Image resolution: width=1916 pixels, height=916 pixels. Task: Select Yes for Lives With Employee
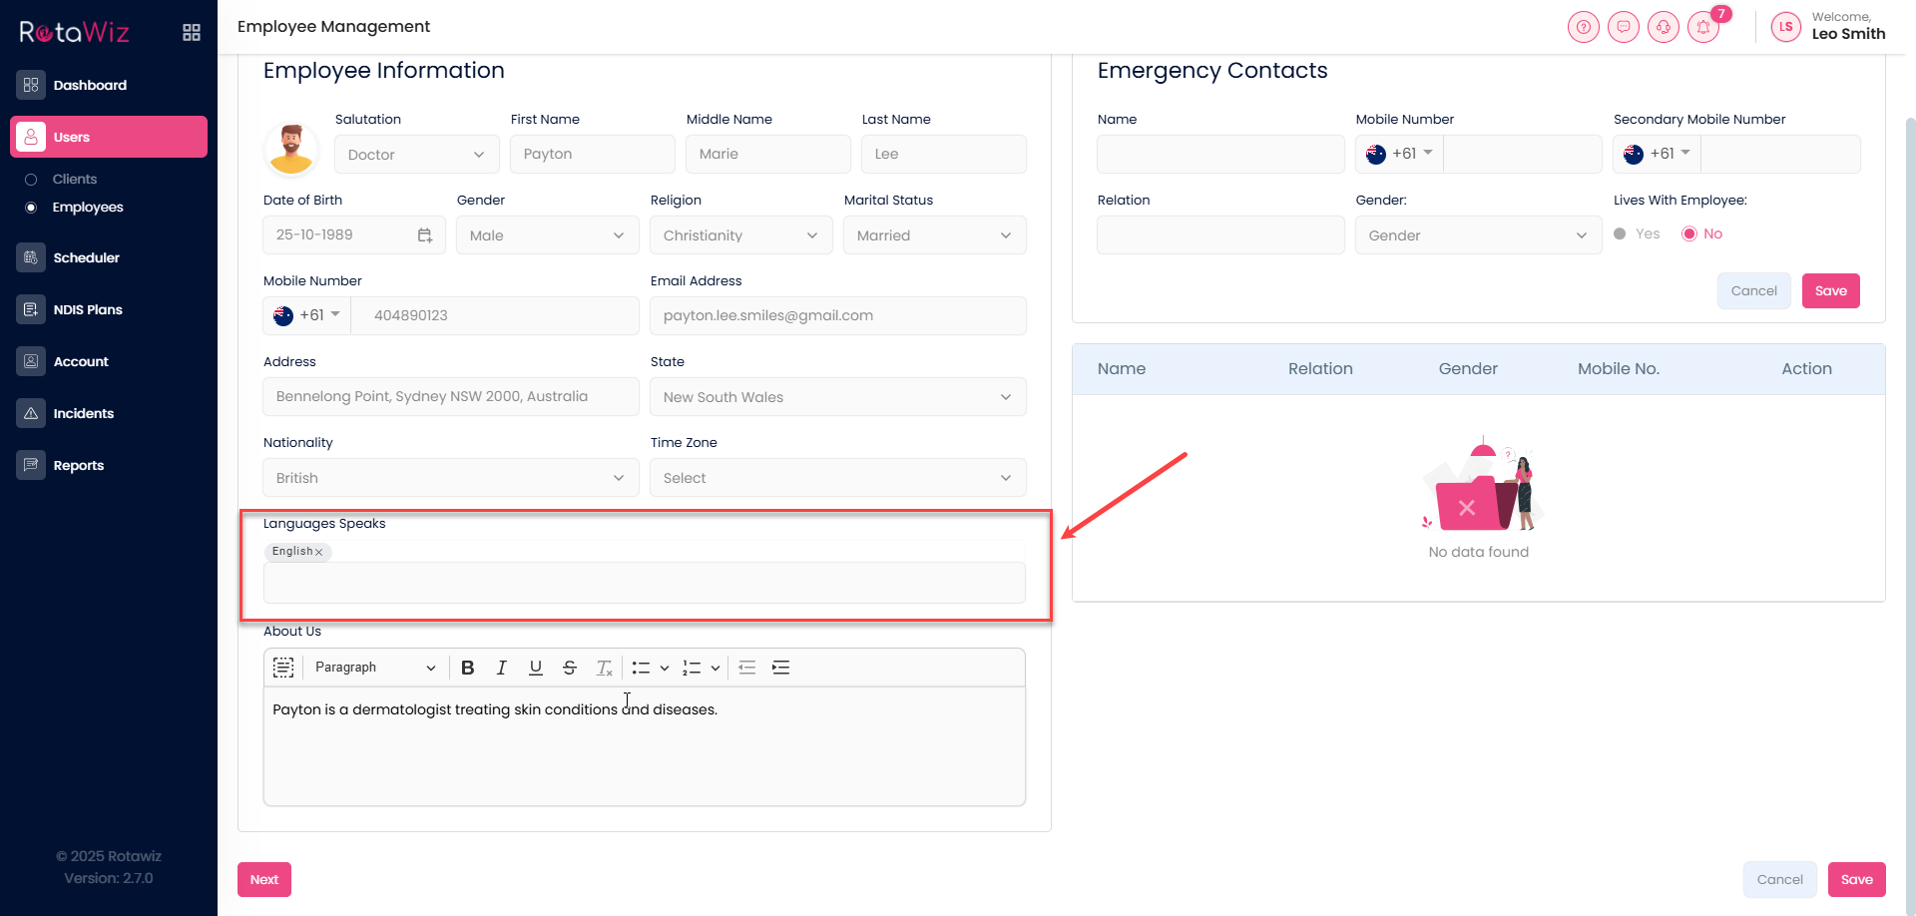coord(1620,234)
